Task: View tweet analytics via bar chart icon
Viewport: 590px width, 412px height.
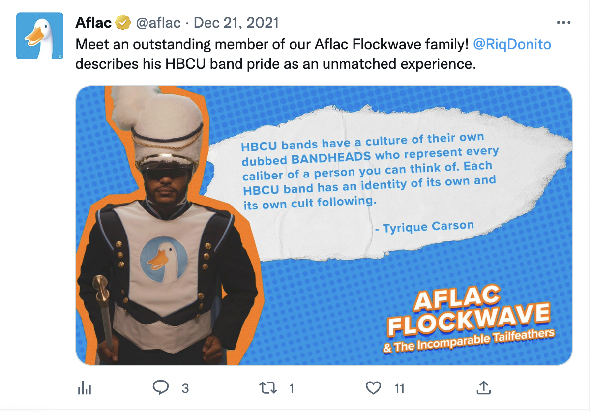Action: (x=85, y=388)
